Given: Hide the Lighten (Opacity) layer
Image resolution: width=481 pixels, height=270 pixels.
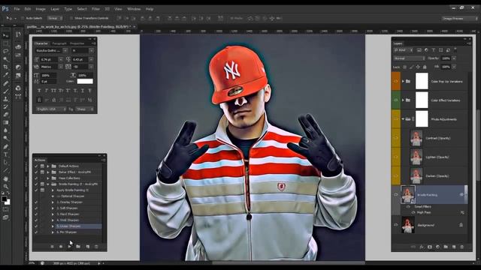Looking at the screenshot, I should click(x=396, y=157).
